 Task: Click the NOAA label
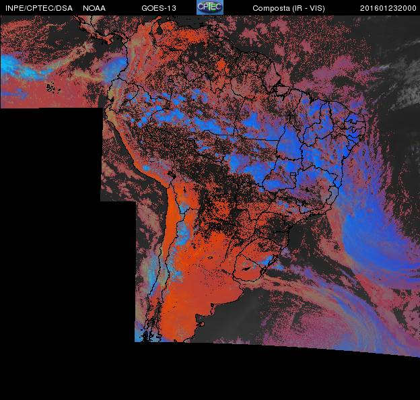94,8
